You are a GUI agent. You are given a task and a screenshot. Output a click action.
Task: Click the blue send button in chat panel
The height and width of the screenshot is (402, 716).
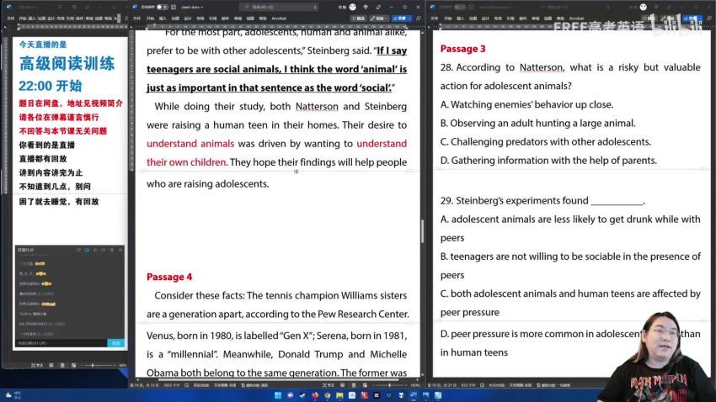[x=115, y=343]
